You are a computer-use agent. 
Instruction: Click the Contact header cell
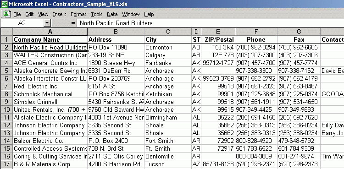(x=332, y=39)
